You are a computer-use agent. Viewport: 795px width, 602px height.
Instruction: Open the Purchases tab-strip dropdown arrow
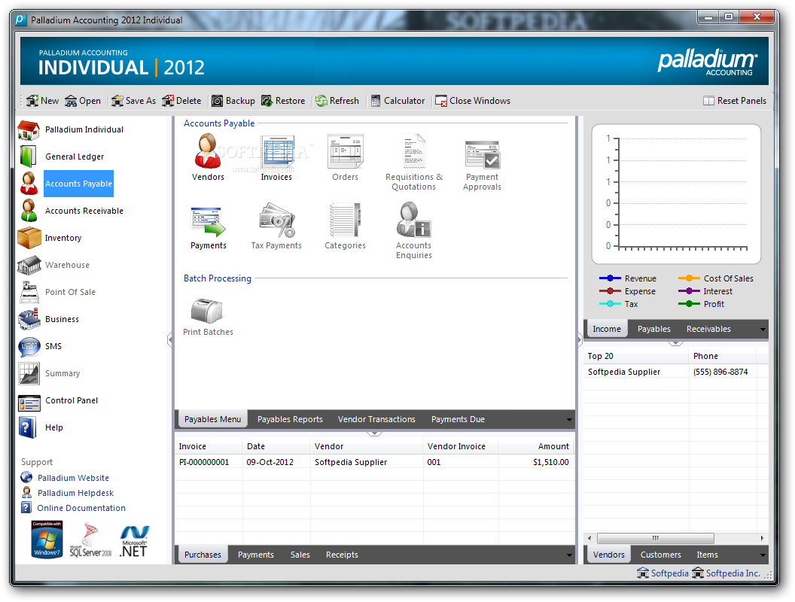[569, 555]
